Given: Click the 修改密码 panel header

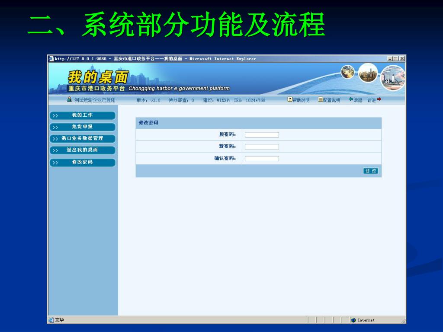Looking at the screenshot, I should [259, 123].
